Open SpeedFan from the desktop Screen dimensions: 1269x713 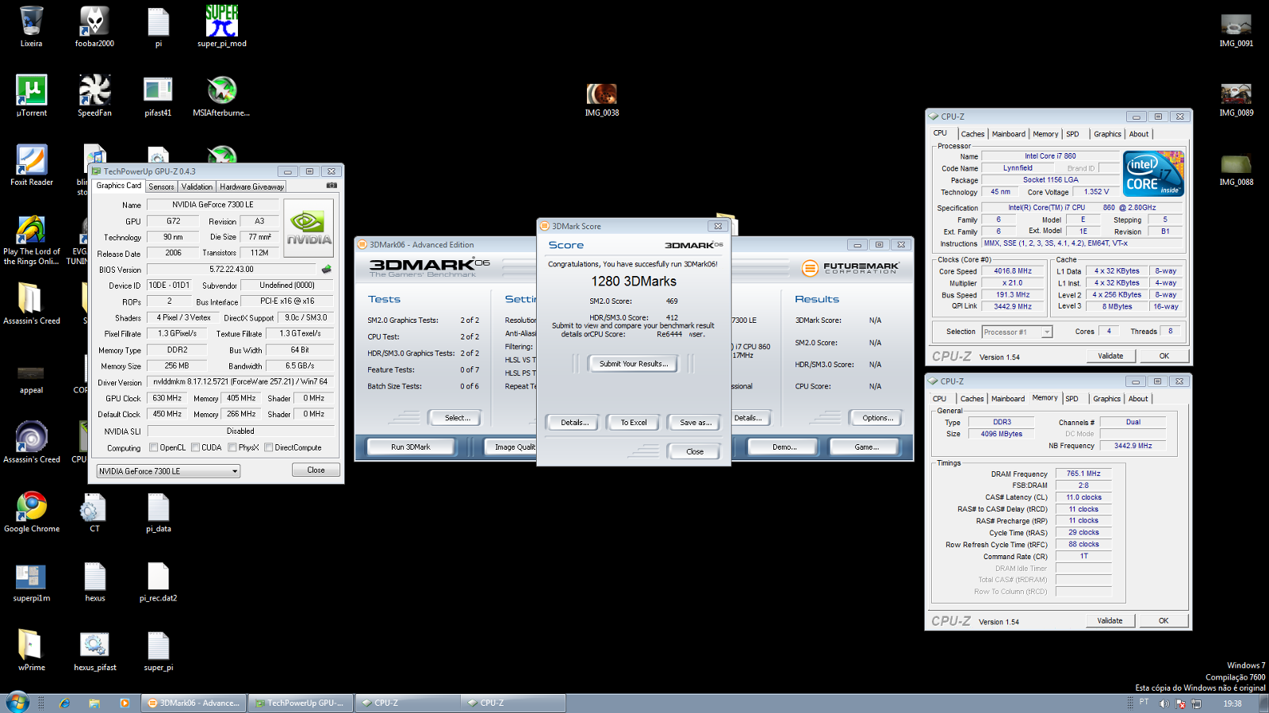(x=94, y=96)
